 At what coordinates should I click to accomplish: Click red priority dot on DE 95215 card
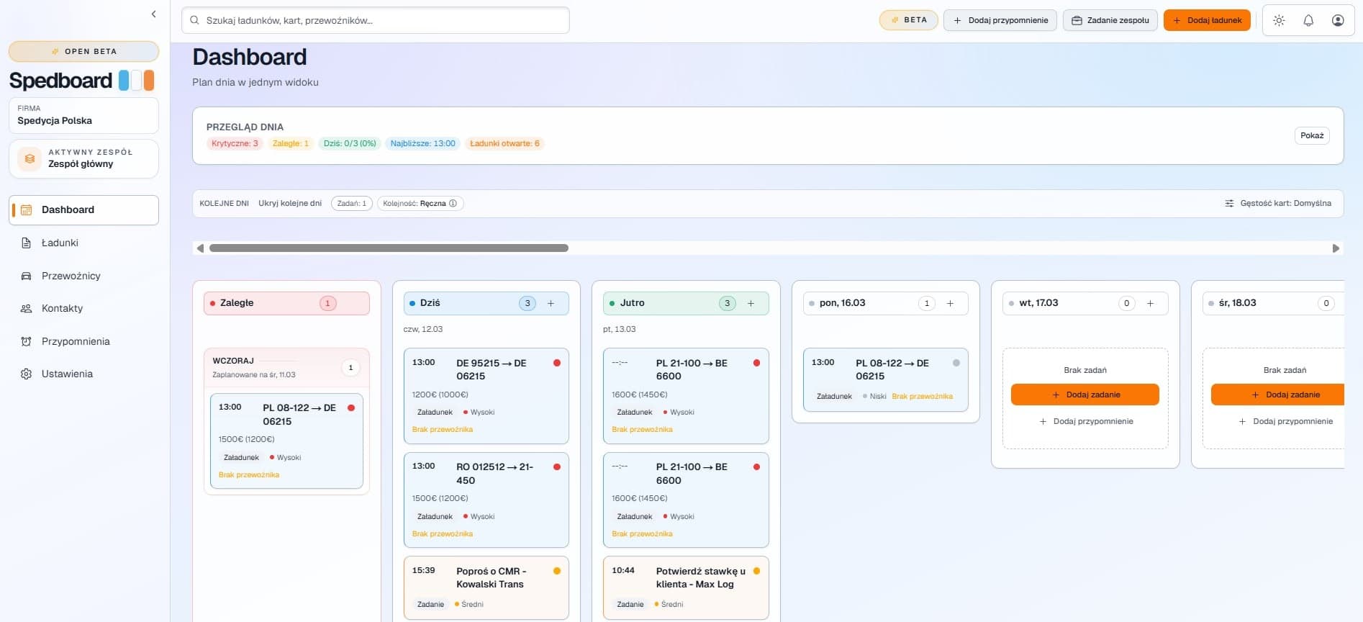tap(557, 363)
